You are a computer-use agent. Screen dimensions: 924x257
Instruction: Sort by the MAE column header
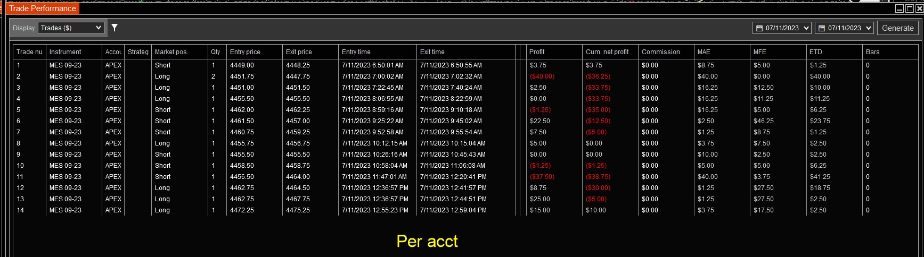[x=722, y=52]
